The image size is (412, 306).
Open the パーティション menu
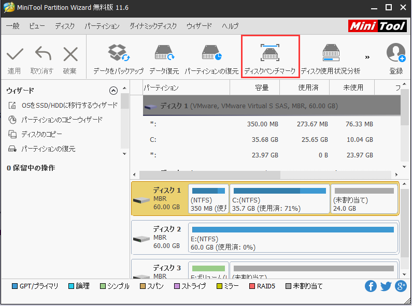[102, 26]
